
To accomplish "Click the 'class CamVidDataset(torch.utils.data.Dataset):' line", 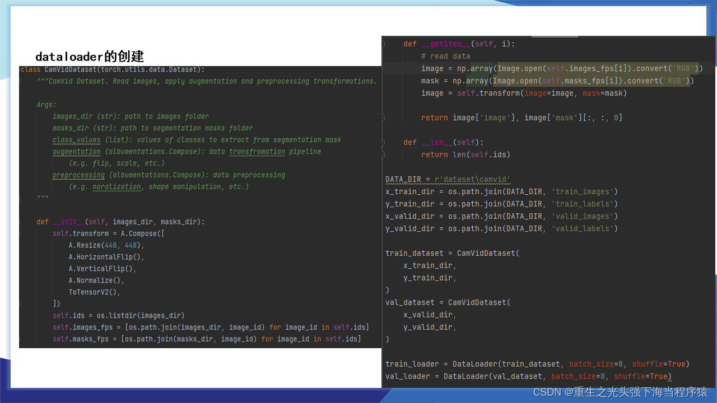I will [x=113, y=69].
